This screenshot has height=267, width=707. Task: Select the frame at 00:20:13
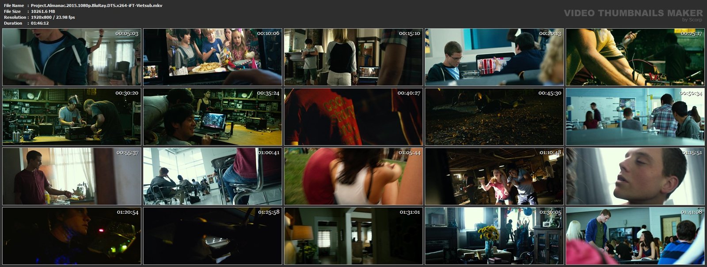coord(494,57)
